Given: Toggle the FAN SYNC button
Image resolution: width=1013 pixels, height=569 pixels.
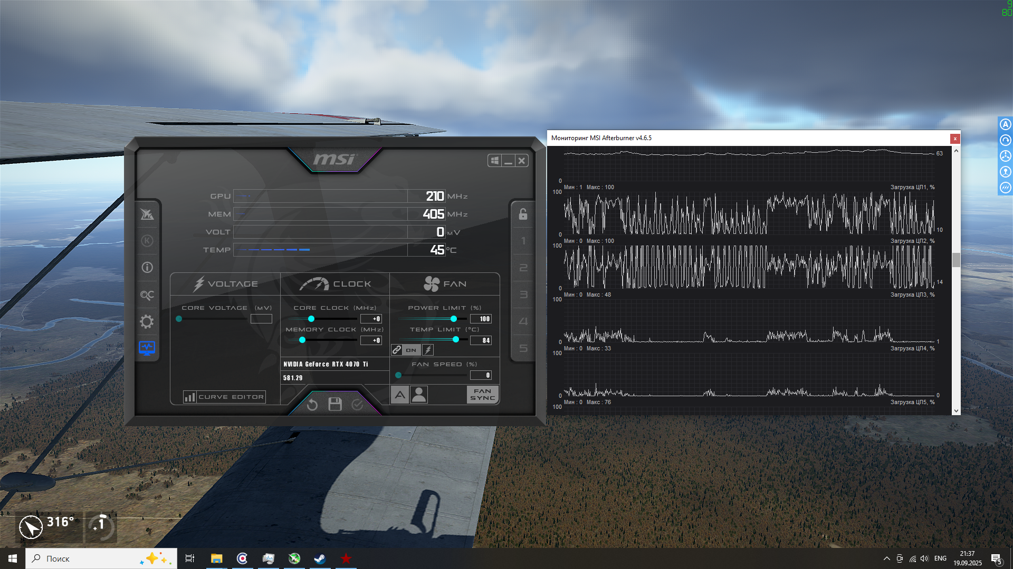Looking at the screenshot, I should point(482,395).
